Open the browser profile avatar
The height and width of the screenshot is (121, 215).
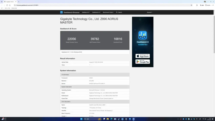click(x=205, y=2)
